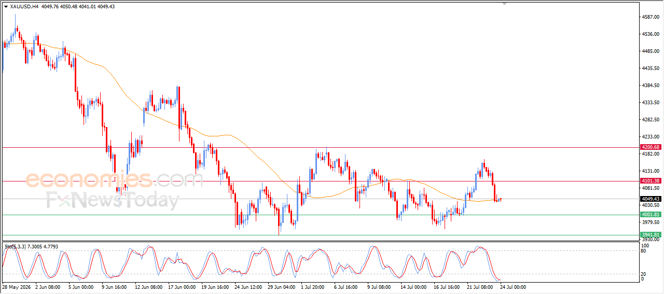Image resolution: width=664 pixels, height=294 pixels.
Task: Click the 29 Jun 04:00 time label
Action: coord(281,287)
